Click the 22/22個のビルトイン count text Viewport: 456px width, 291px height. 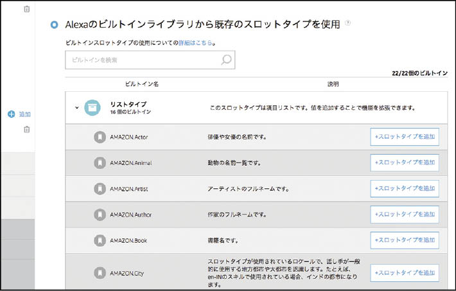[x=419, y=73]
